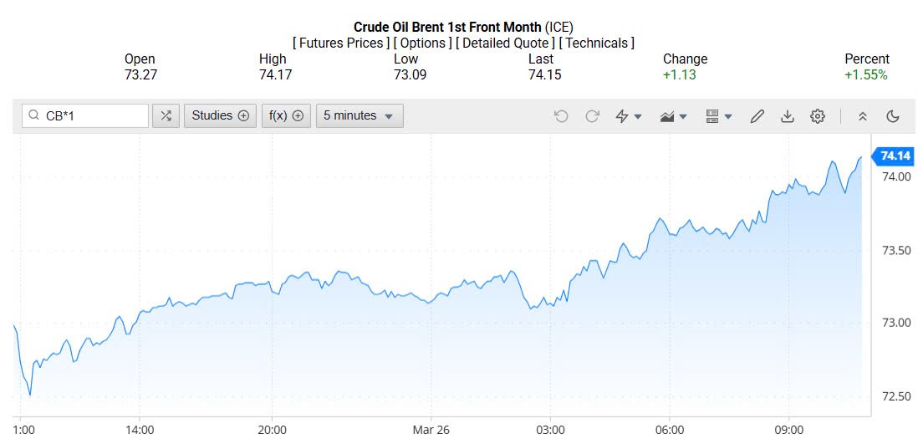
Task: Go to the Options page
Action: click(x=423, y=43)
